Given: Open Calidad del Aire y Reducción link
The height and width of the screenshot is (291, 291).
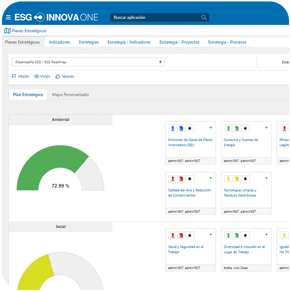Looking at the screenshot, I should (x=190, y=193).
